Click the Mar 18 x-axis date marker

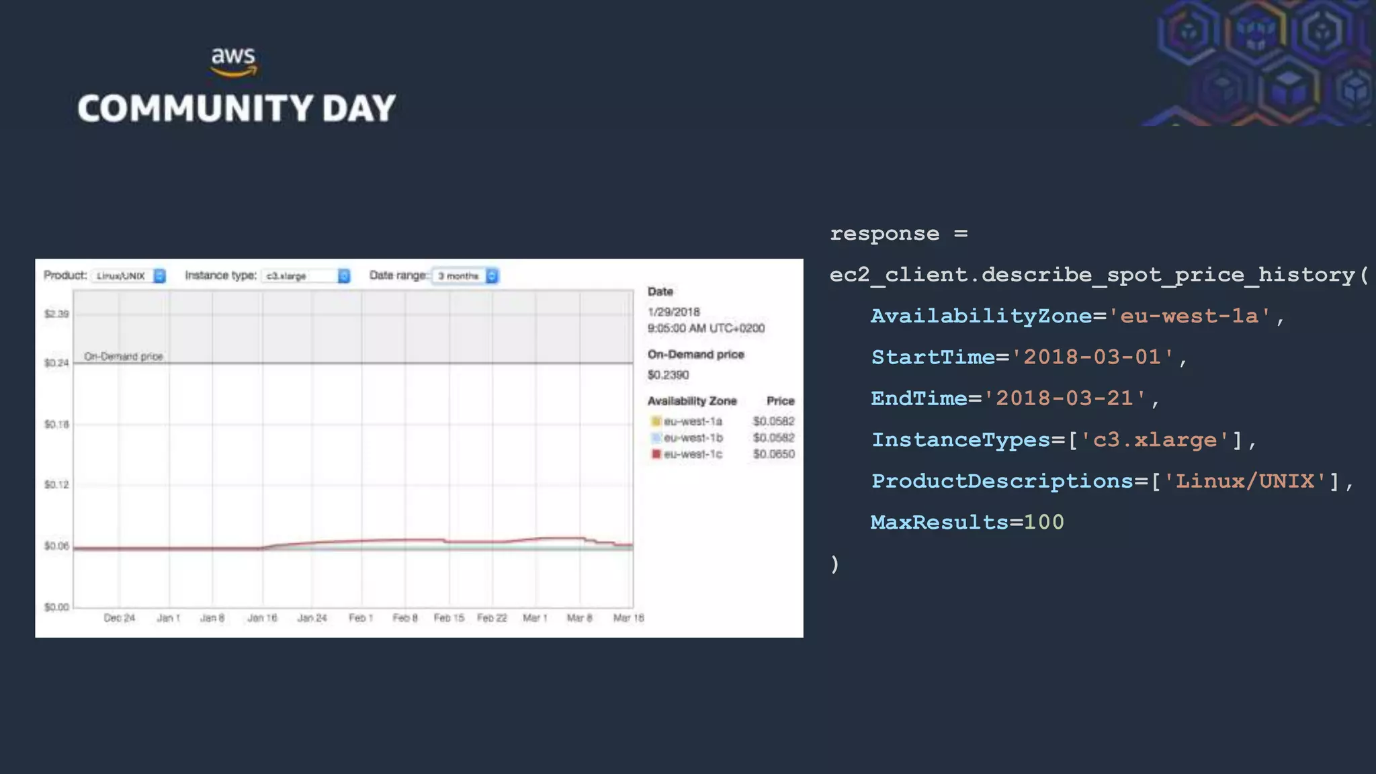point(628,617)
